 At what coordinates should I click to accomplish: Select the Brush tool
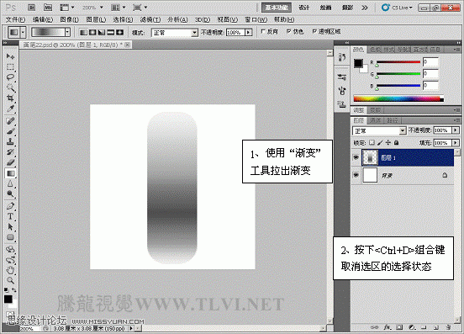10,131
